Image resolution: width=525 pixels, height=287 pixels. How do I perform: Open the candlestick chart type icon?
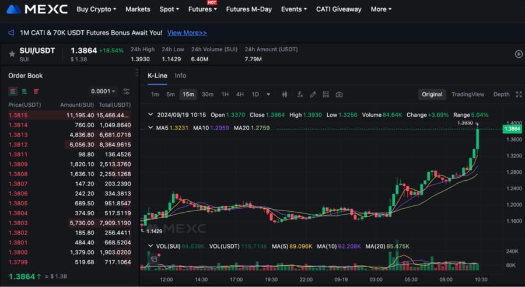click(x=285, y=94)
